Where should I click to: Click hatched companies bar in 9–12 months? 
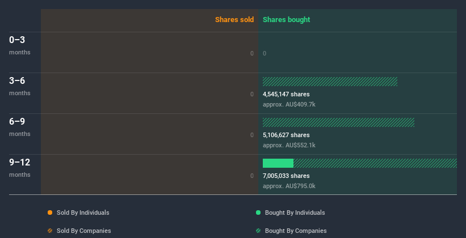tap(375, 163)
